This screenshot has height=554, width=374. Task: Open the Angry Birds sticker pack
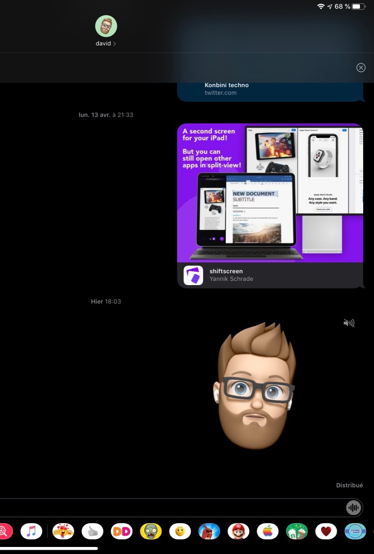pos(209,531)
